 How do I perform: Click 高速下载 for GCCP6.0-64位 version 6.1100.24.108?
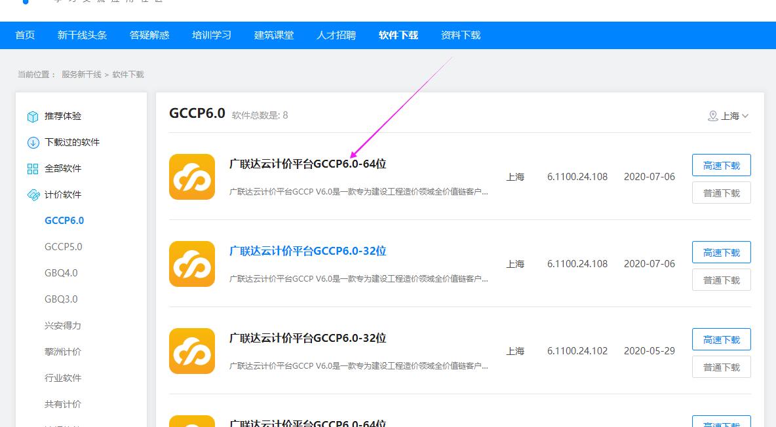(721, 165)
